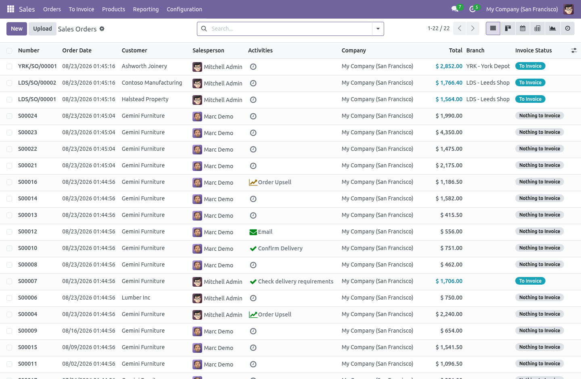The image size is (581, 379).
Task: Open the conversations chat icon with 7 badge
Action: click(x=455, y=9)
